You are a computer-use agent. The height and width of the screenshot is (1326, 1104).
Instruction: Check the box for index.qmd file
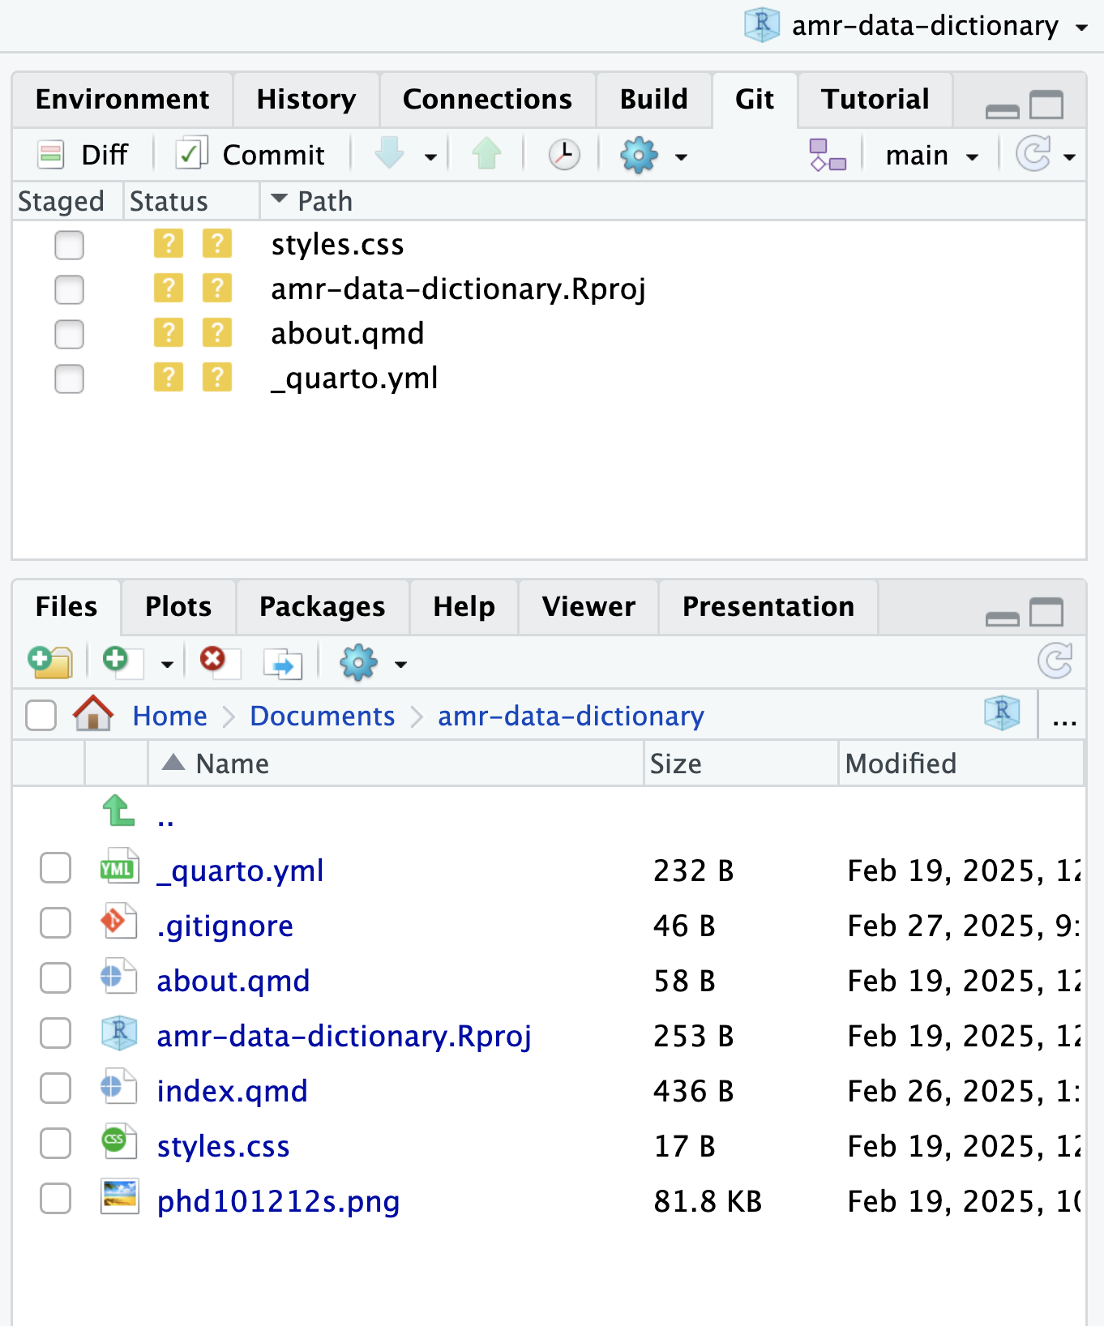(x=55, y=1088)
